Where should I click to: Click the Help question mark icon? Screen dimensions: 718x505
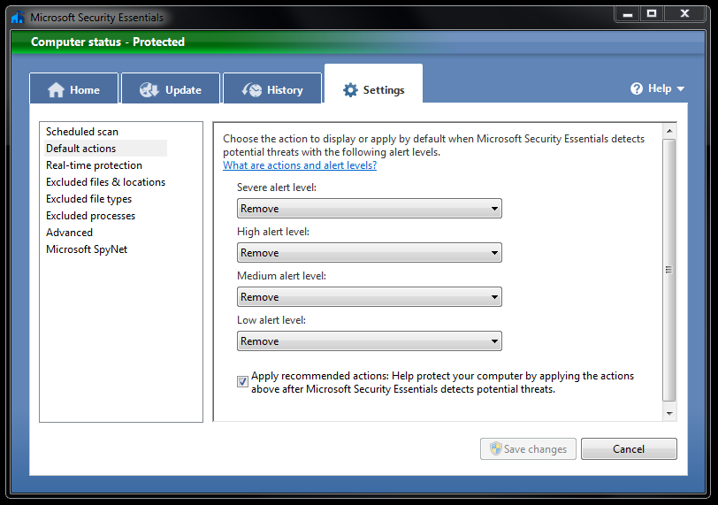point(637,88)
